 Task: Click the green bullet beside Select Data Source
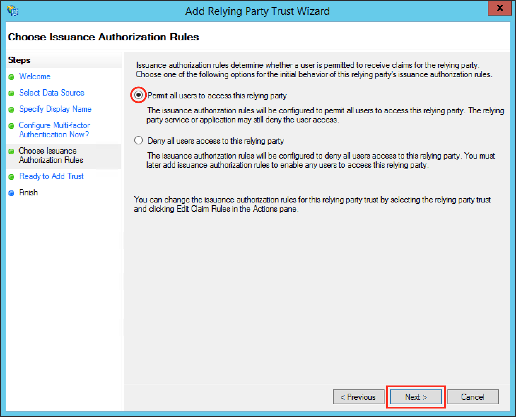(x=11, y=93)
